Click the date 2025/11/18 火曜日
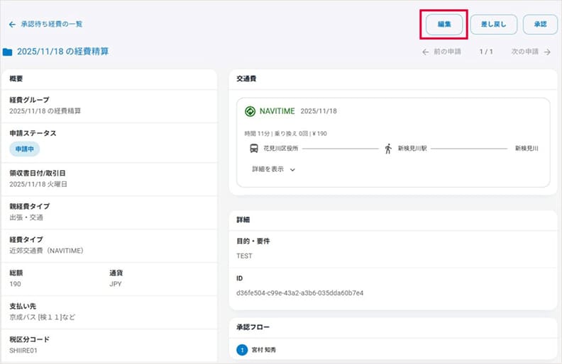 [38, 184]
